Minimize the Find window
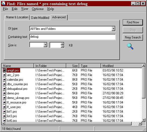 pyautogui.click(x=133, y=4)
